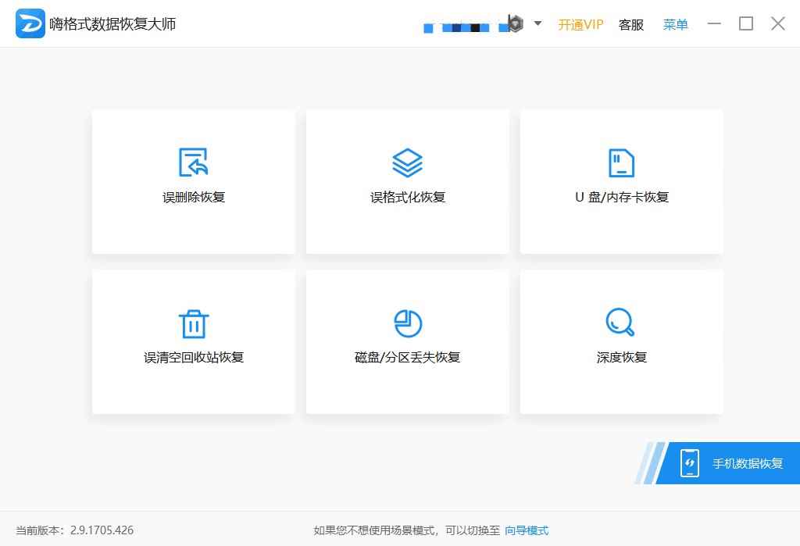
Task: Switch to 向导模式 via the bottom link
Action: tap(527, 530)
